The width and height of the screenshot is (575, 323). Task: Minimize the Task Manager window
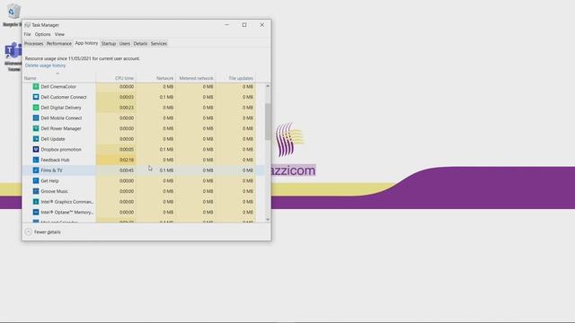tap(227, 25)
